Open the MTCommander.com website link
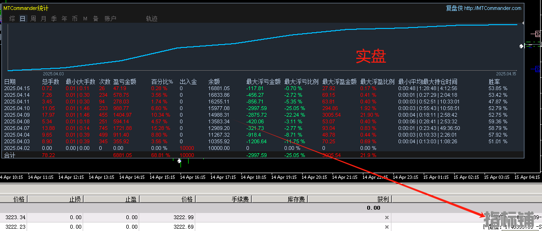The height and width of the screenshot is (231, 542). click(492, 8)
